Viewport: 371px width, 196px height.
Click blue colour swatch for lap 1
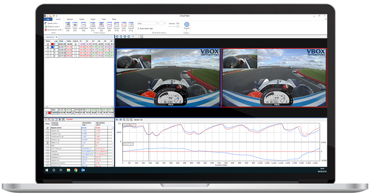tap(52, 47)
